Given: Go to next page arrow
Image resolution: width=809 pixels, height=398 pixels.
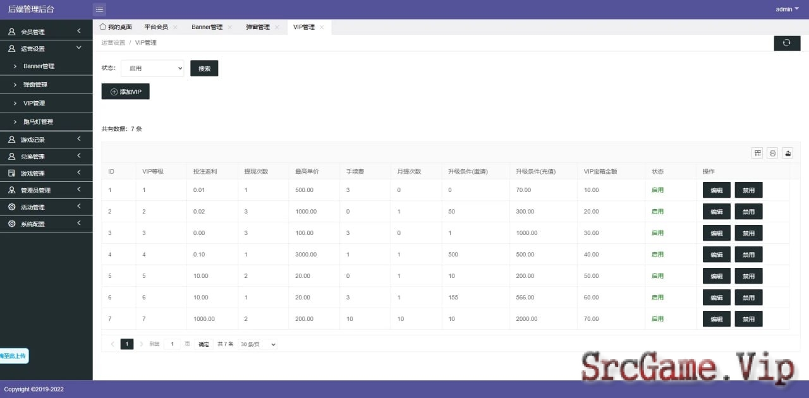Looking at the screenshot, I should pyautogui.click(x=141, y=344).
